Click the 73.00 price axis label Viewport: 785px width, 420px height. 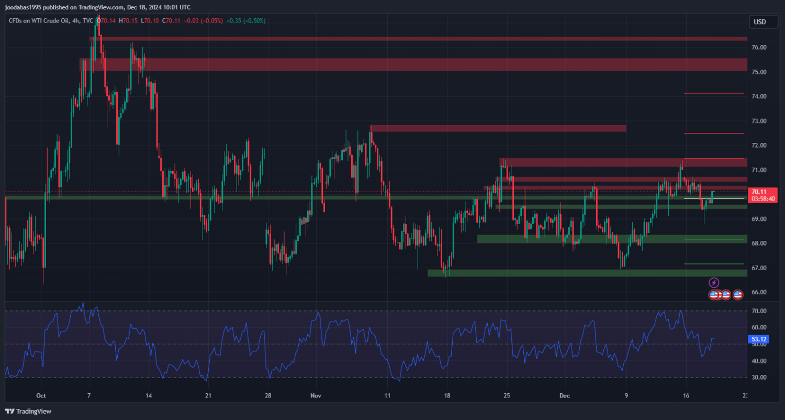point(759,121)
